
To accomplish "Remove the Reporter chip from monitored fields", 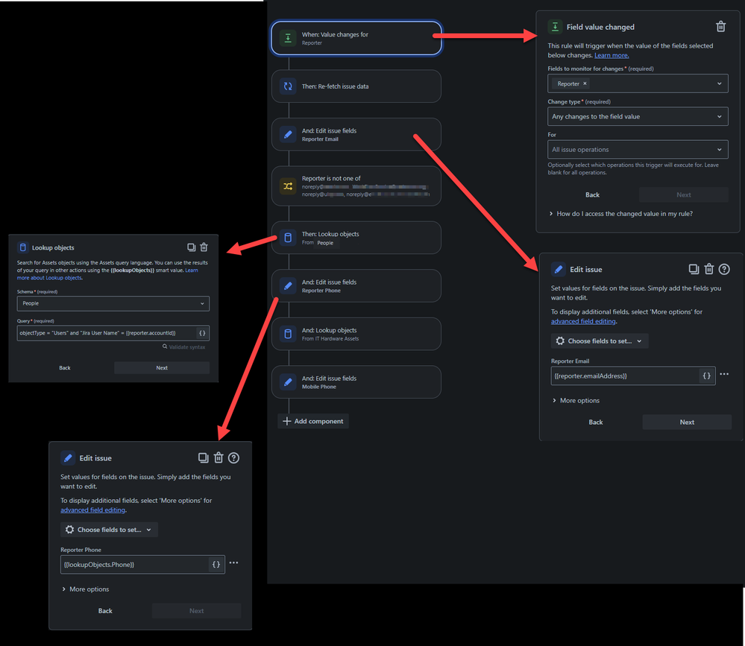I will point(584,83).
